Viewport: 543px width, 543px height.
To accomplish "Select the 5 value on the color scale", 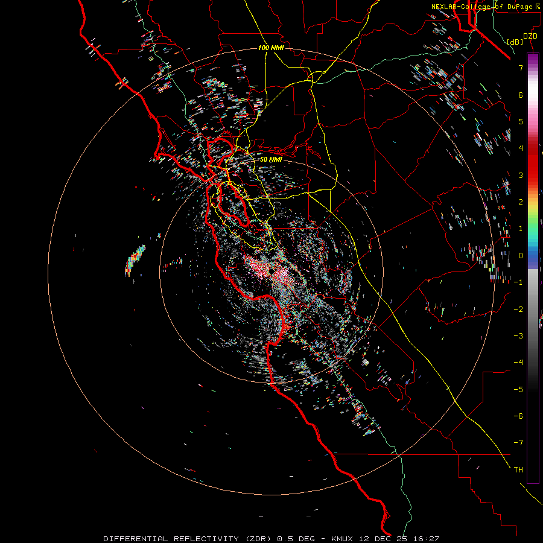I will (521, 121).
